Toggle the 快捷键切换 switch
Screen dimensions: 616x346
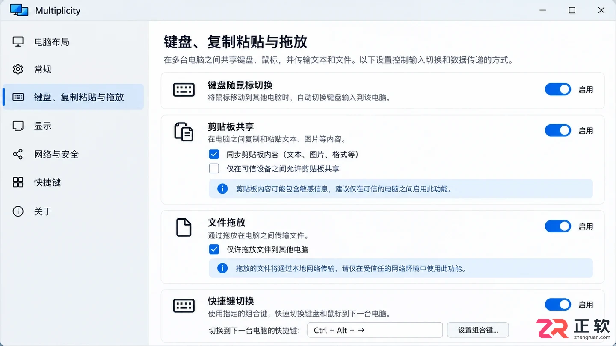tap(558, 305)
